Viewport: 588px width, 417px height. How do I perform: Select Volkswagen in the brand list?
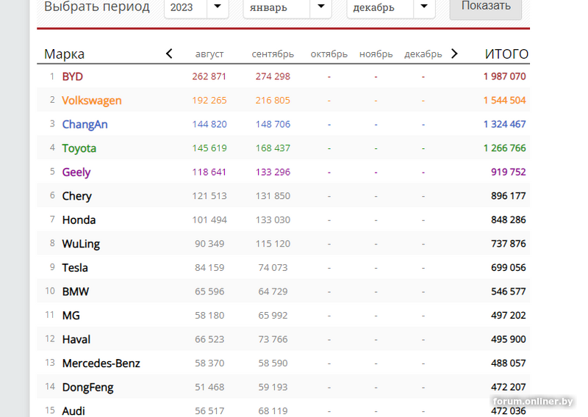click(92, 101)
